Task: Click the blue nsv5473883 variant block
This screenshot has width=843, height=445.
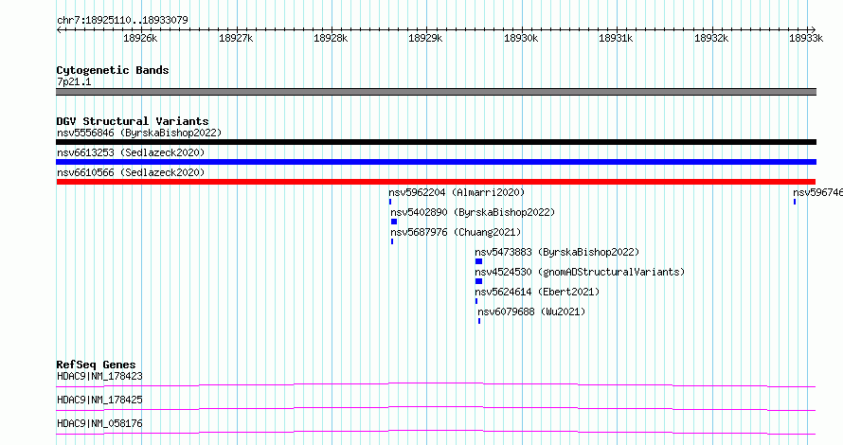Action: pos(478,261)
